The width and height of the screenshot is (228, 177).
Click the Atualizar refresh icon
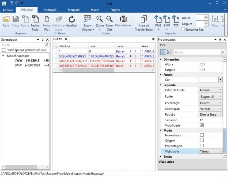72,20
